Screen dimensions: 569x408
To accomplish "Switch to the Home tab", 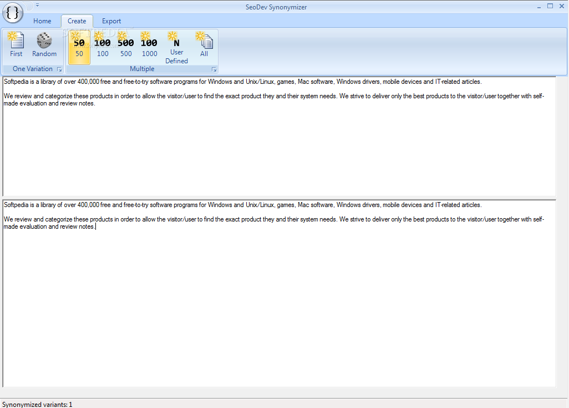I will click(42, 21).
